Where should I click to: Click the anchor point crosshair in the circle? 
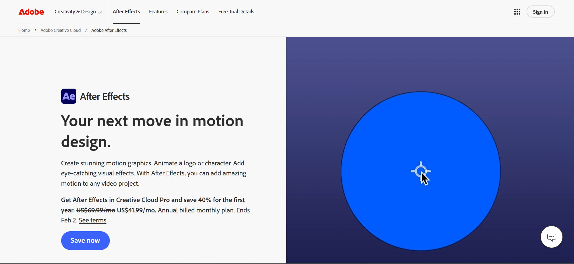[x=421, y=171]
